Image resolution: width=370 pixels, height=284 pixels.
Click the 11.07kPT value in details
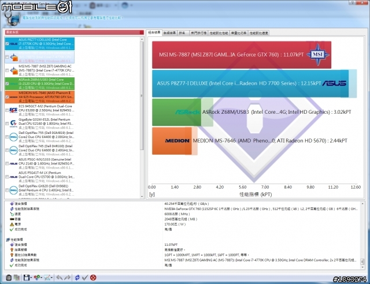click(171, 245)
